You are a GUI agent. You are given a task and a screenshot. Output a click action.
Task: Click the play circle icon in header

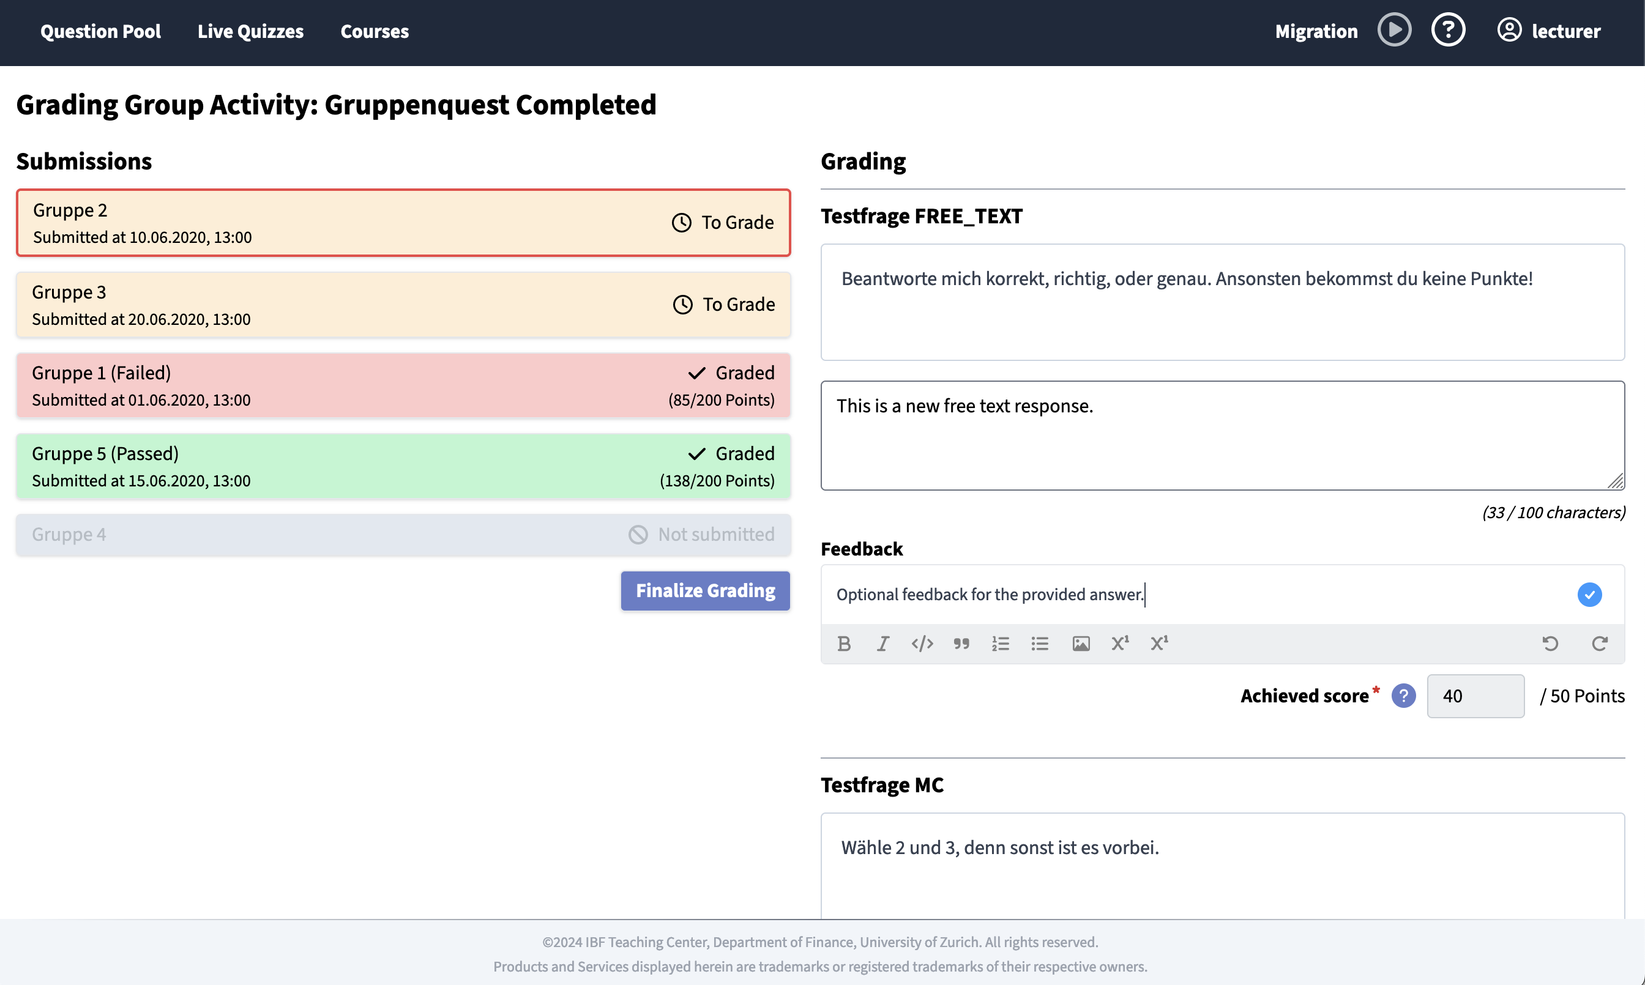[1394, 30]
